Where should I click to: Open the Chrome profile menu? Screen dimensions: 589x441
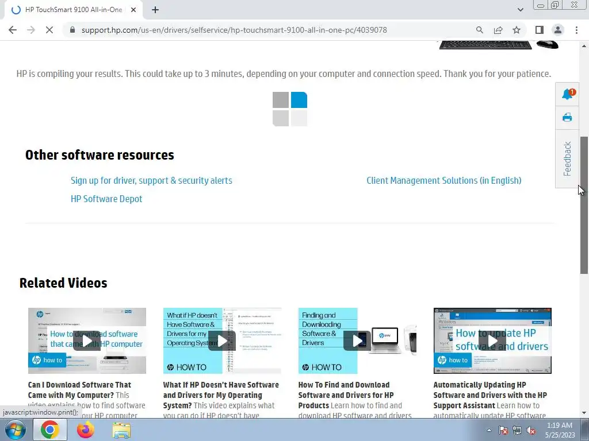coord(558,30)
